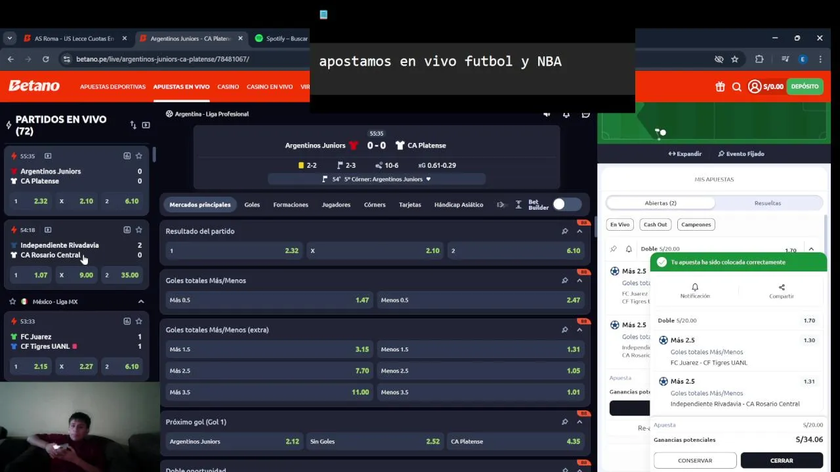Bet Más 0.5 at 1.47

pos(269,300)
